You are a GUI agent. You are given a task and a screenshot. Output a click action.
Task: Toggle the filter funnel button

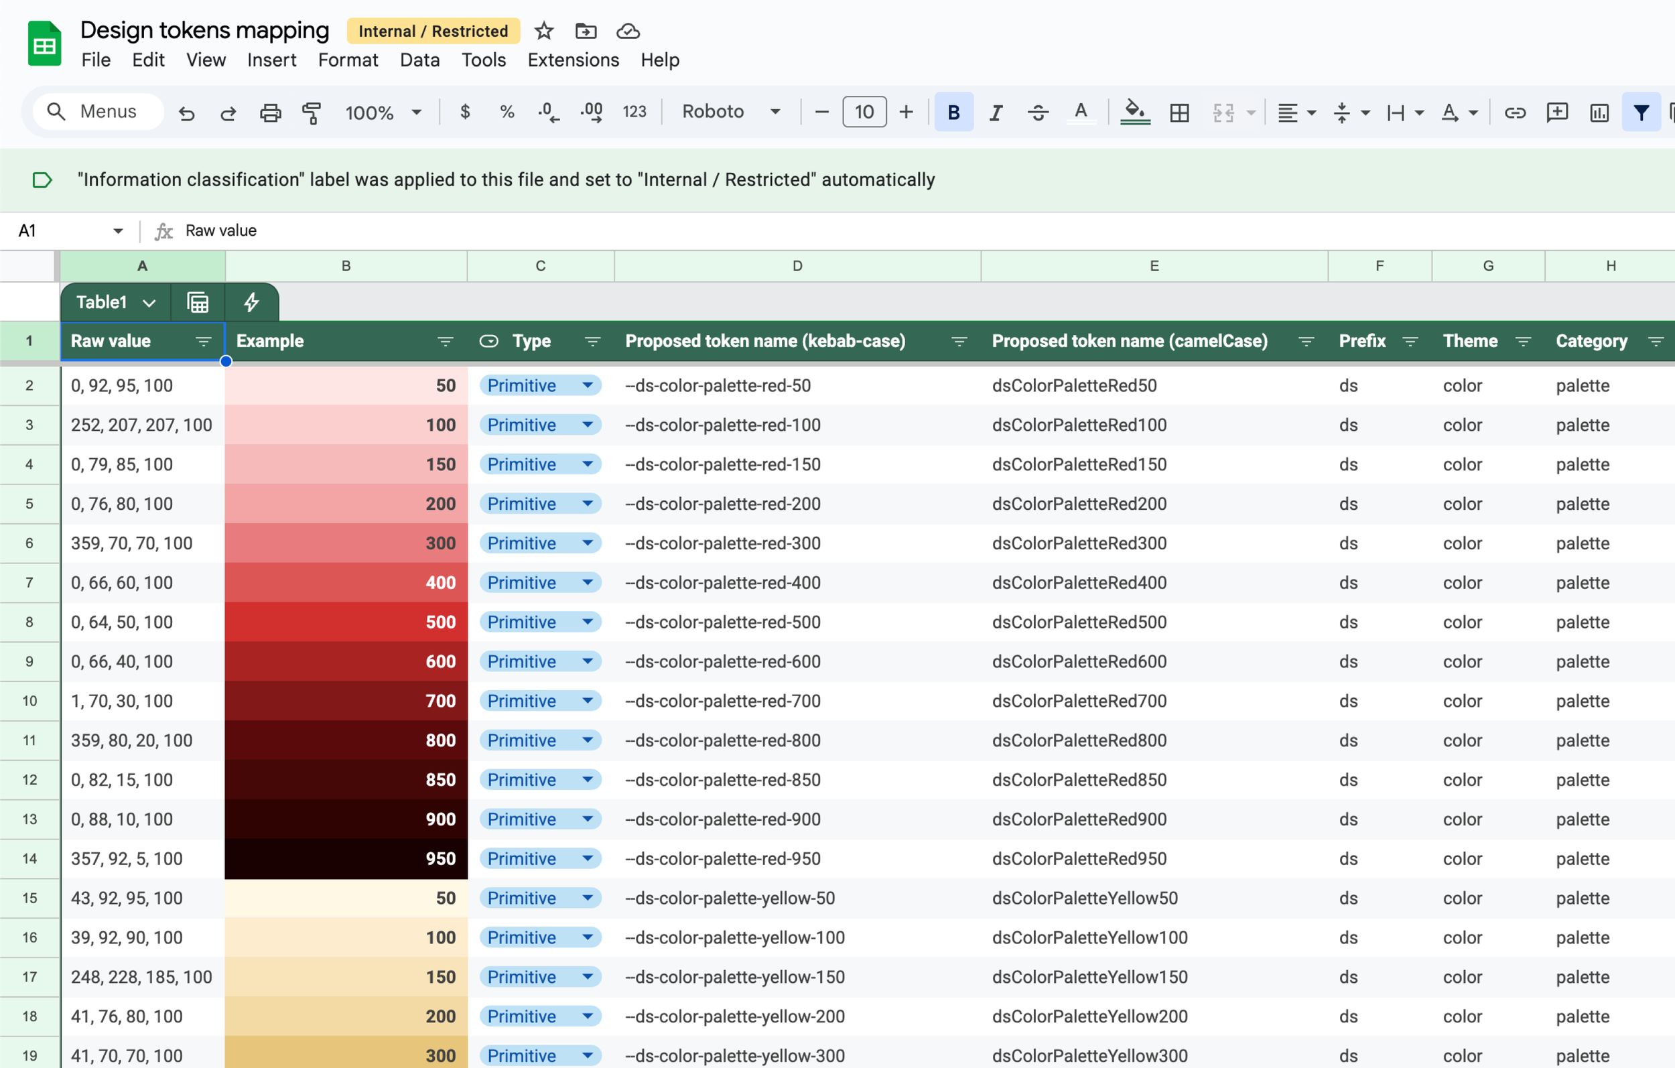tap(1641, 112)
